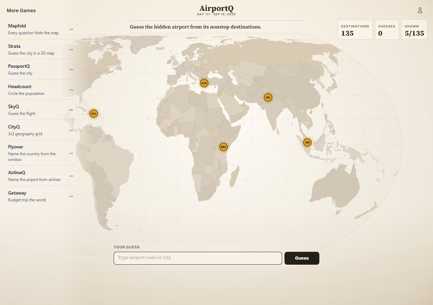Click the "Guess the hidden airport" instruction text
Screen dimensions: 433x305
pos(196,27)
